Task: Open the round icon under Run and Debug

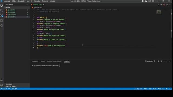Action: [x=2, y=26]
